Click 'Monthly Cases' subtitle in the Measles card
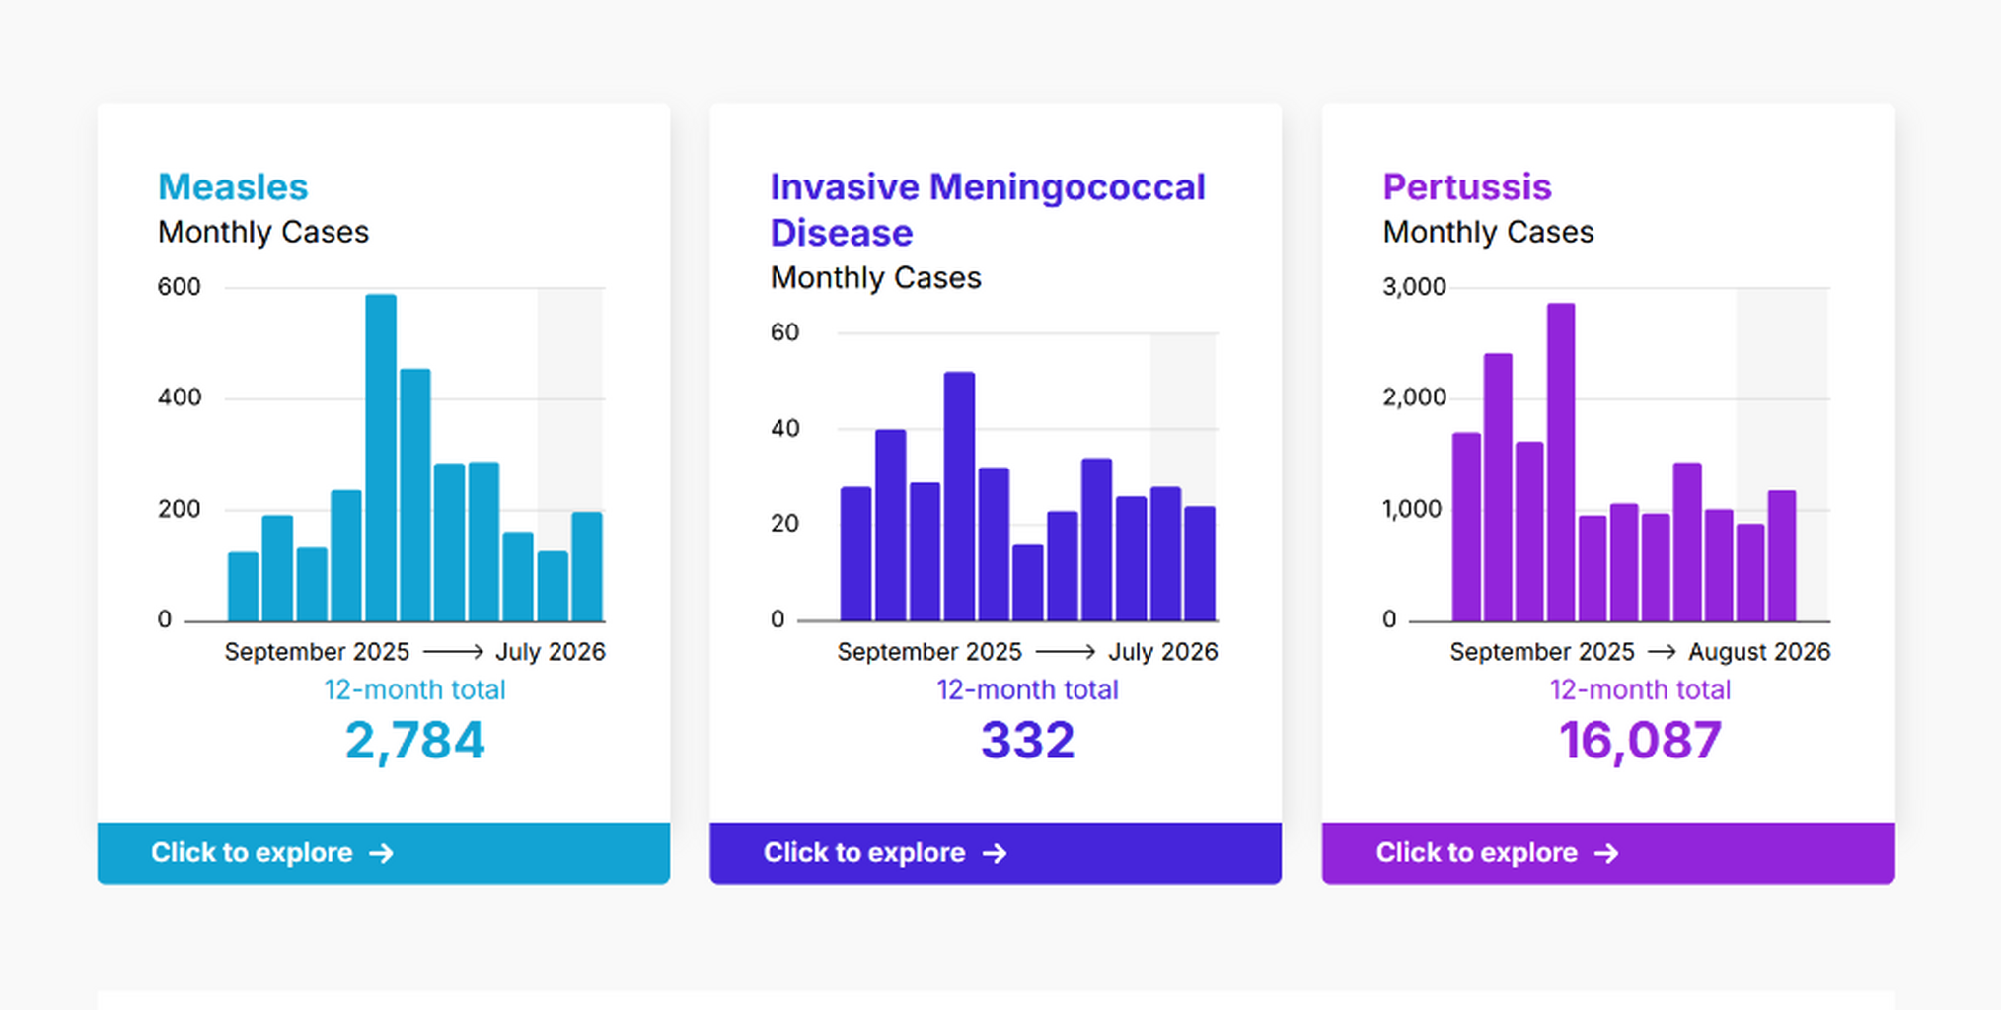Screen dimensions: 2001x1010 [263, 232]
